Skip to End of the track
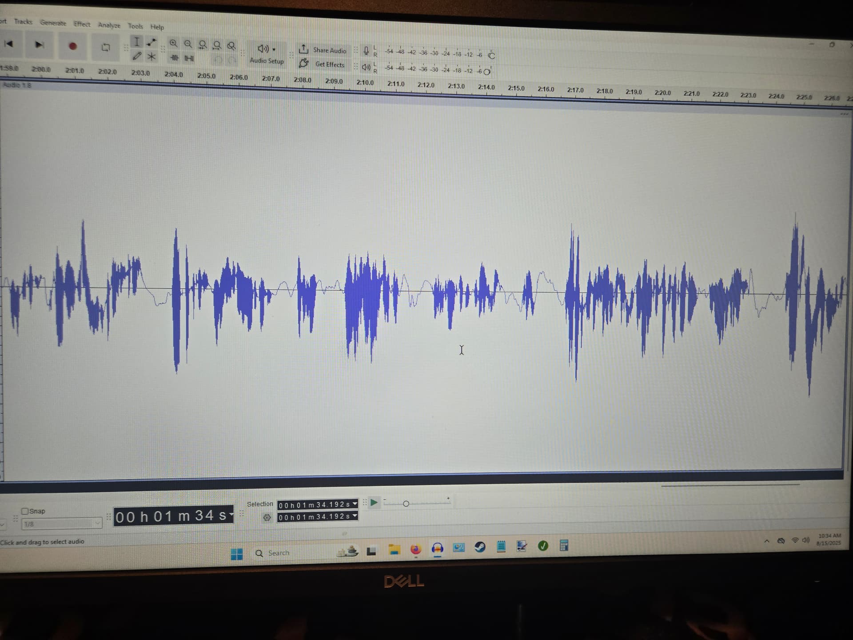This screenshot has width=853, height=640. (x=40, y=44)
